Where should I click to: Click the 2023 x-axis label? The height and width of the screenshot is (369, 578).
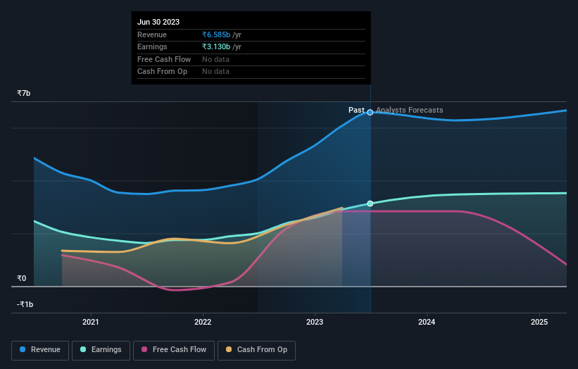click(315, 323)
